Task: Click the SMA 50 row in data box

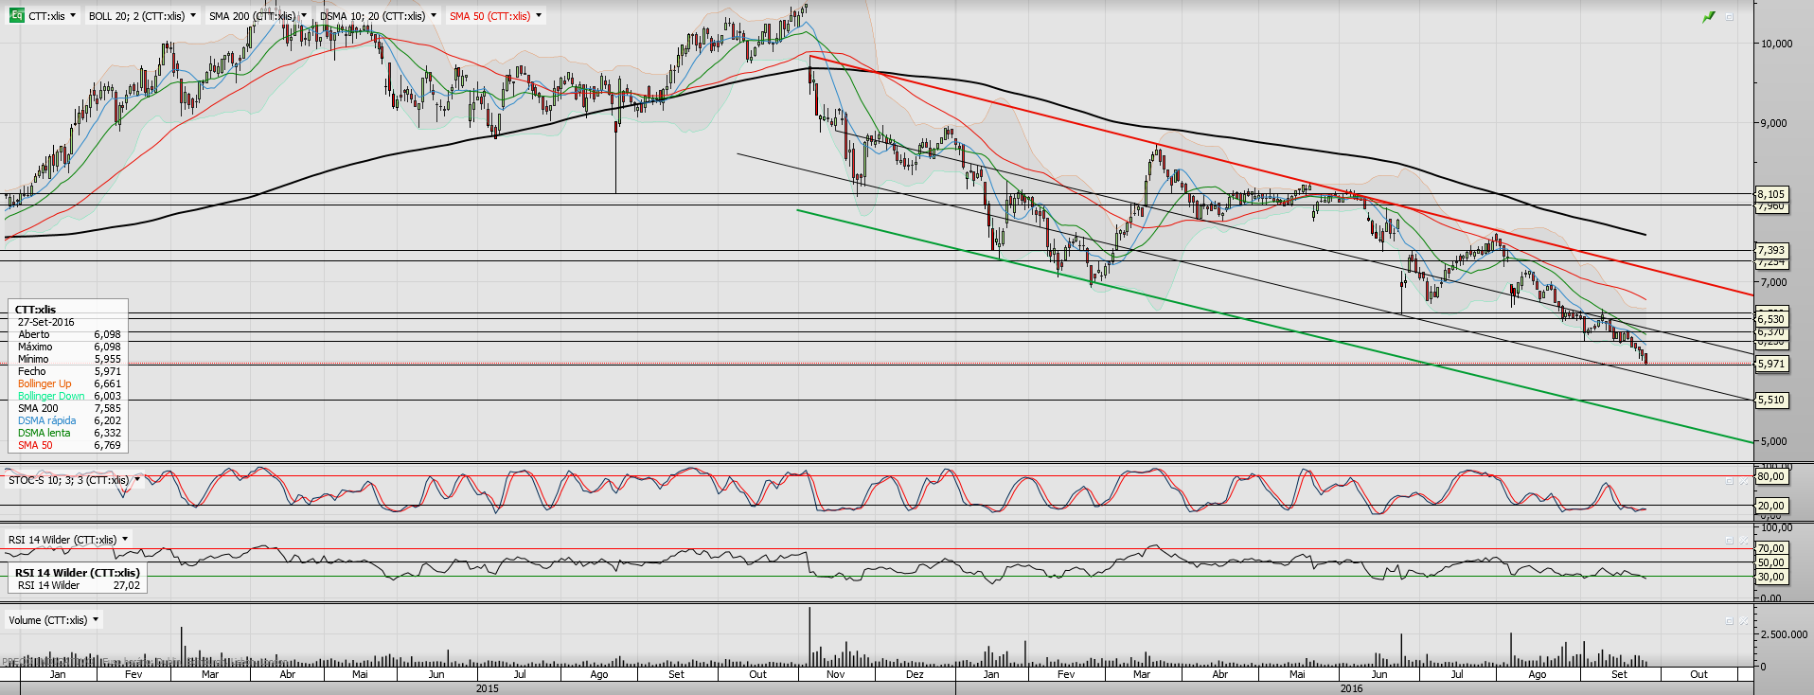Action: click(69, 445)
